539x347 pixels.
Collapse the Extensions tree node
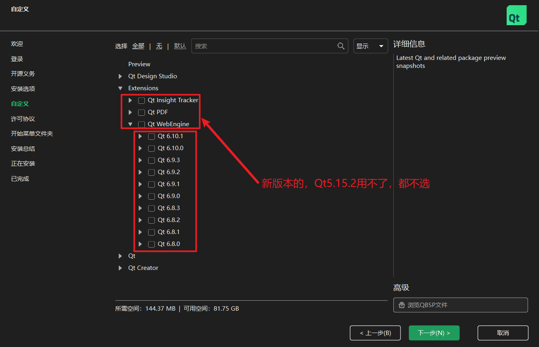coord(120,88)
